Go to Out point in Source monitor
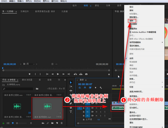This screenshot has width=168, height=128. (x=69, y=74)
